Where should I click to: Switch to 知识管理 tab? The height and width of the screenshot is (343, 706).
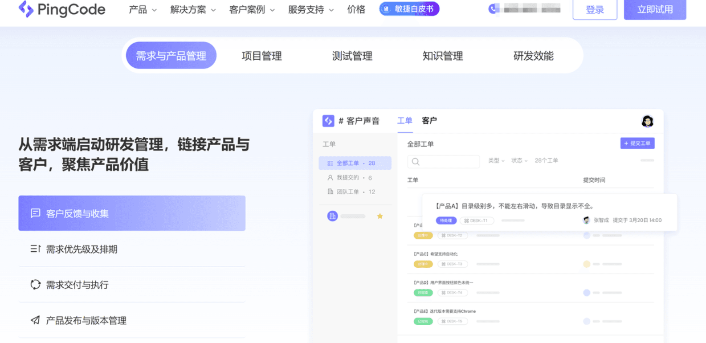443,56
